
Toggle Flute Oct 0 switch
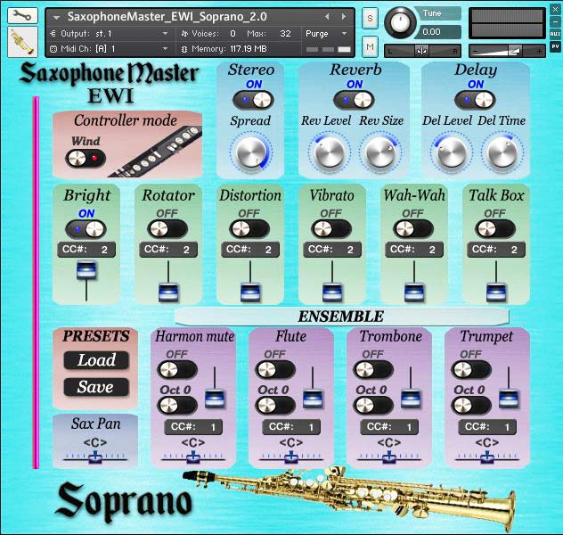click(275, 406)
